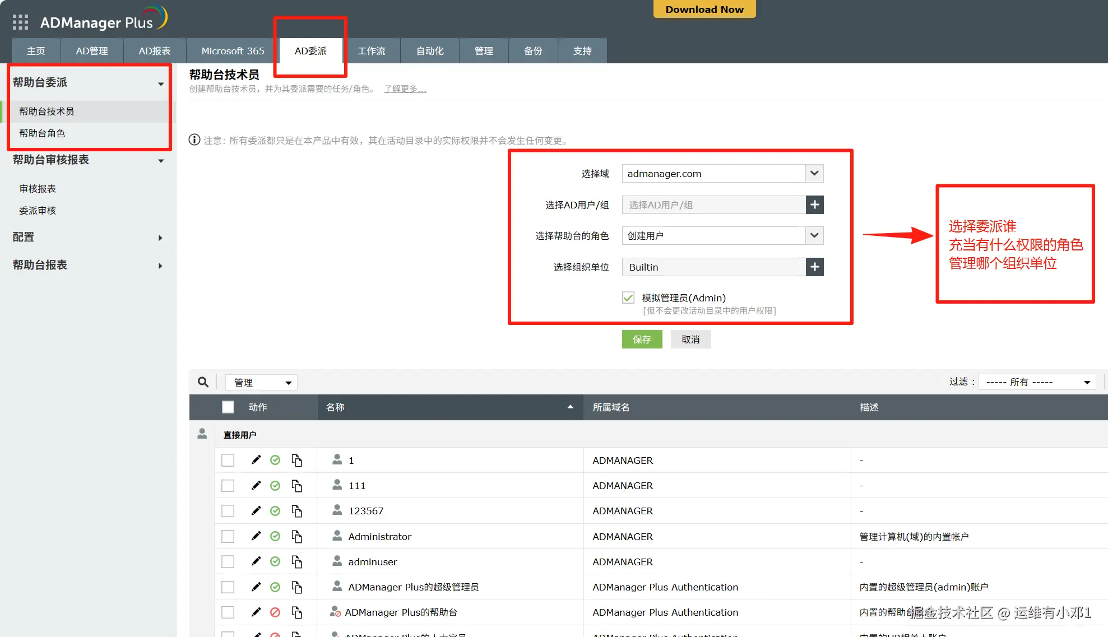Tick the select-all checkbox in table header

228,407
